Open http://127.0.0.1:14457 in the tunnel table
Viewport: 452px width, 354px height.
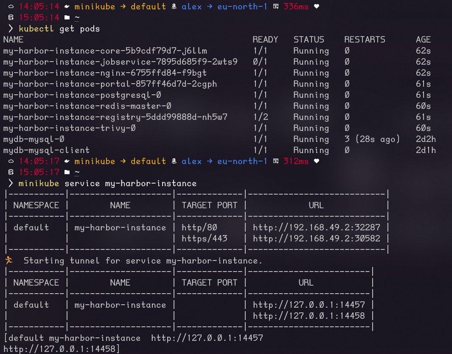pyautogui.click(x=309, y=305)
